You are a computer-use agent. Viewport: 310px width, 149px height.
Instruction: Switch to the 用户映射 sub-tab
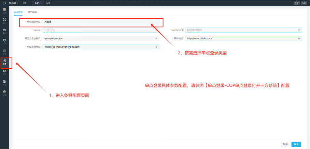32,12
